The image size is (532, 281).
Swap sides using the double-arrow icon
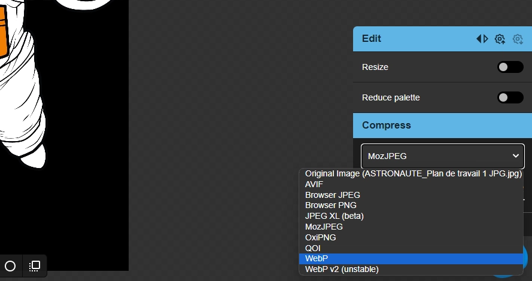tap(482, 39)
